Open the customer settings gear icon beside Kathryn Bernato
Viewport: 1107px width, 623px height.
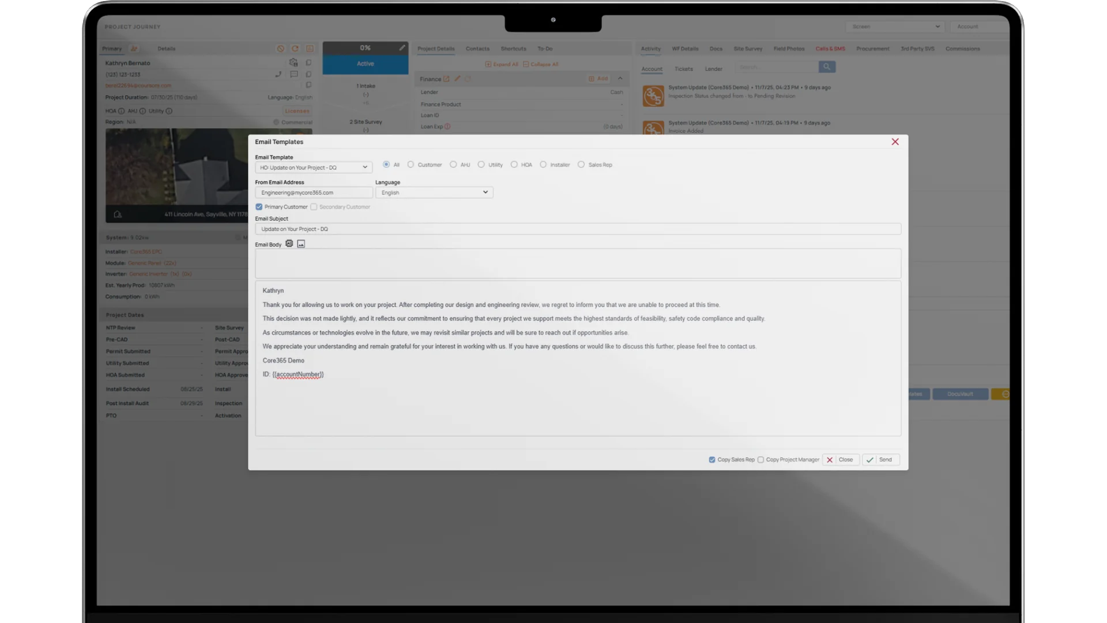coord(293,63)
